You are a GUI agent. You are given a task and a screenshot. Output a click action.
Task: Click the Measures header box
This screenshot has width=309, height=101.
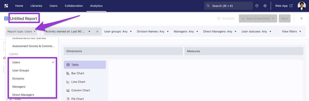click(244, 51)
